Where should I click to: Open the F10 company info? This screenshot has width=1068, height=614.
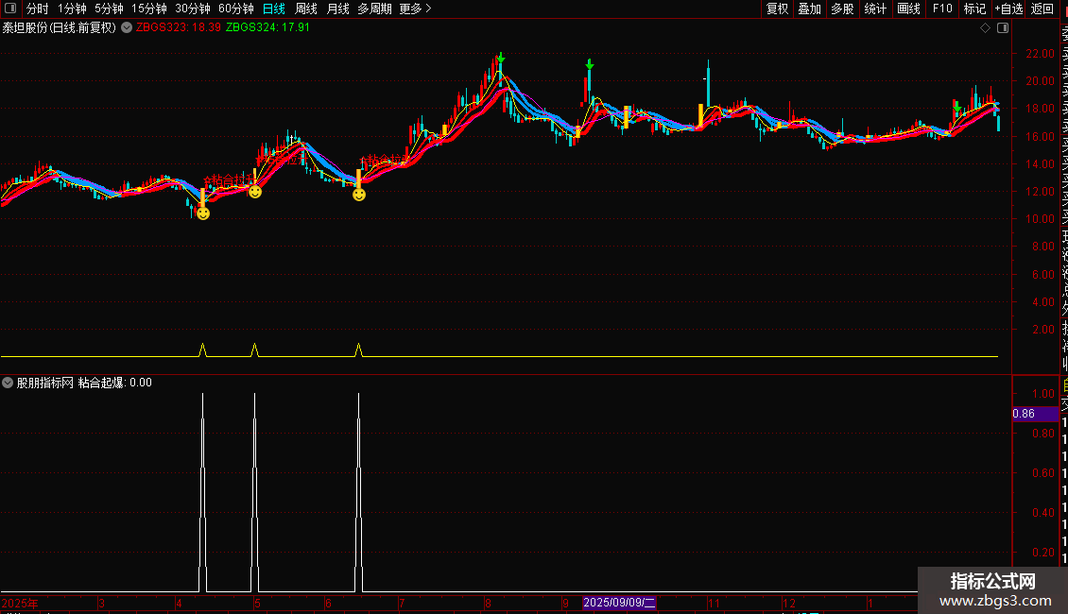942,9
